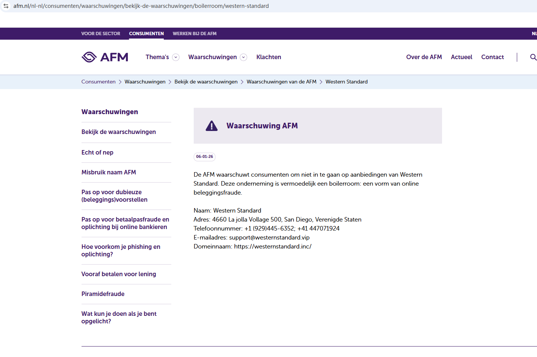Viewport: 537px width, 357px height.
Task: Click the site info icon in address bar
Action: point(6,6)
